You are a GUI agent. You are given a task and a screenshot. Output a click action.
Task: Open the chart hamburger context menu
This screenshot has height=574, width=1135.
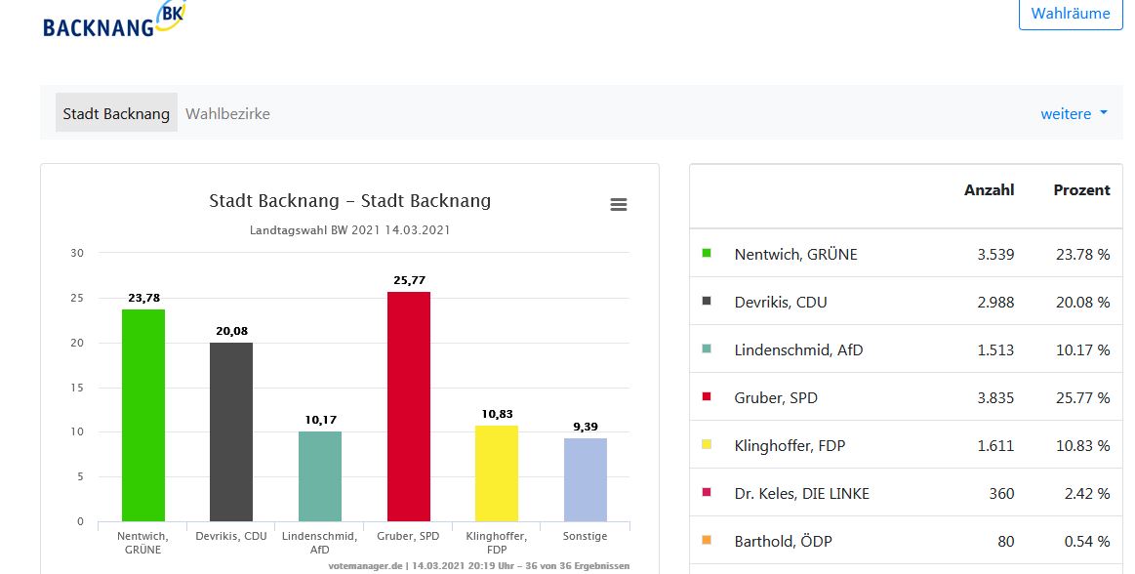tap(618, 204)
